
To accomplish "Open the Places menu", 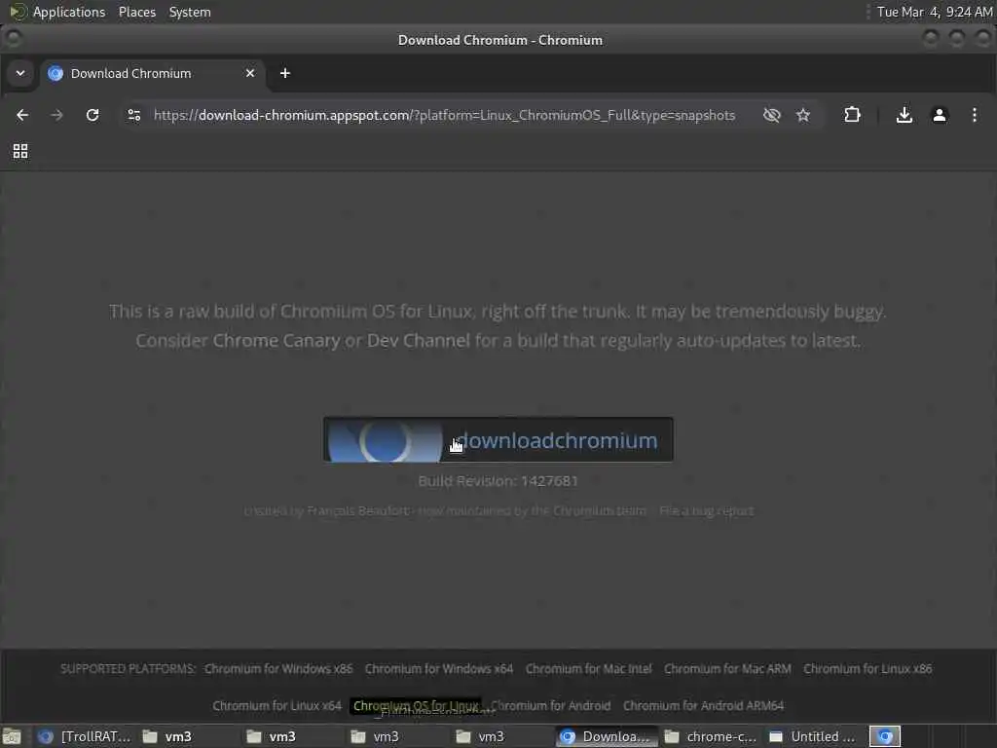I will point(137,12).
